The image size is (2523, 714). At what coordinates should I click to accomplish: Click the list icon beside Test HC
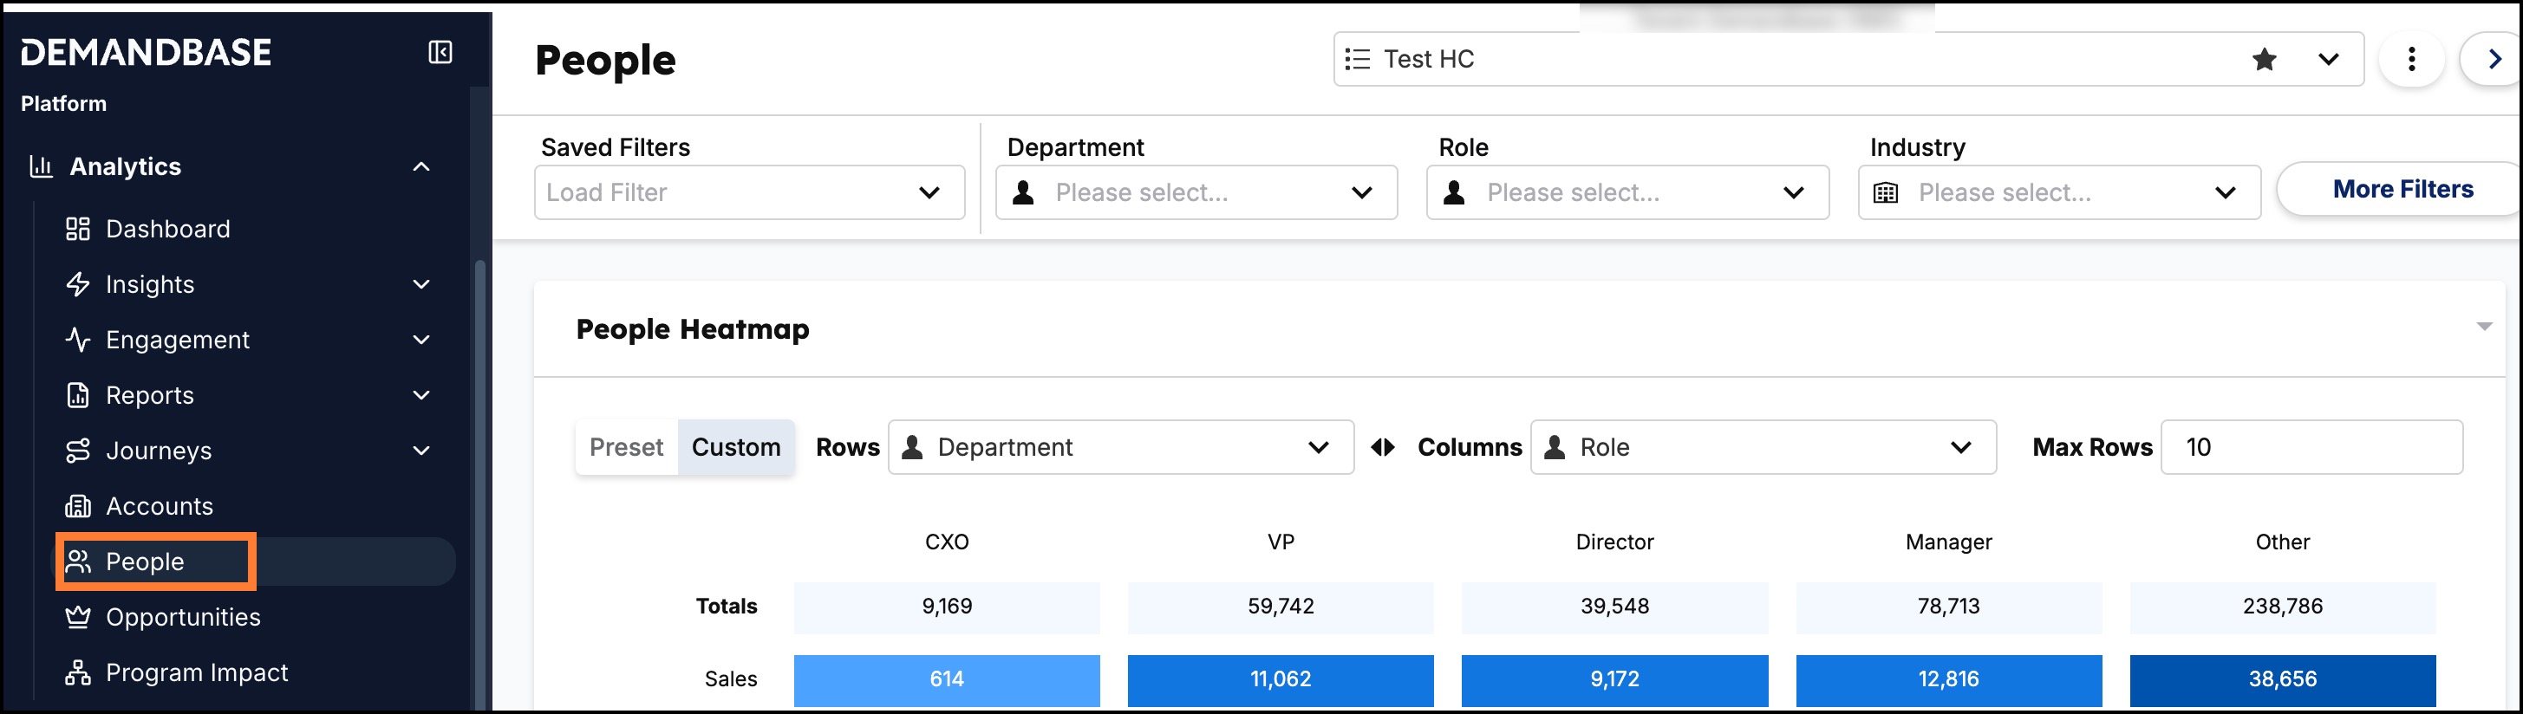click(x=1357, y=60)
